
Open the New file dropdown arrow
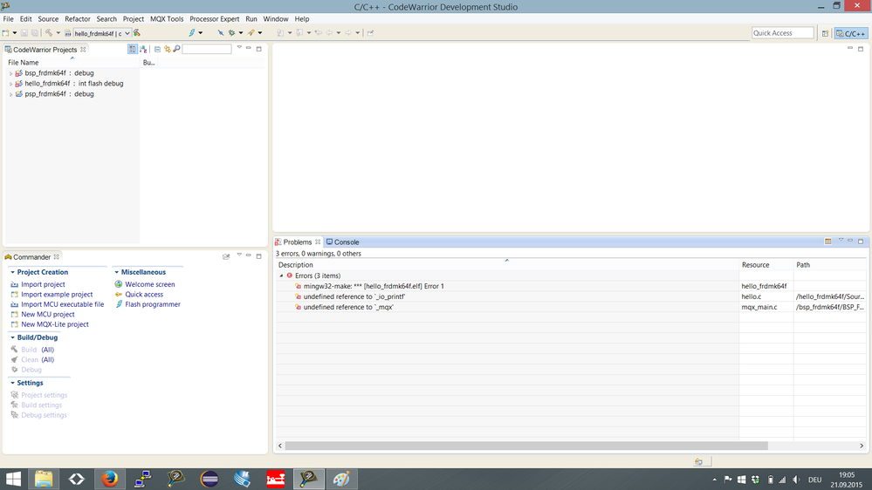tap(15, 33)
